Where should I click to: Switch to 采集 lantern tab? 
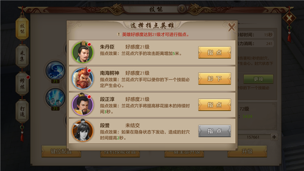22,56
